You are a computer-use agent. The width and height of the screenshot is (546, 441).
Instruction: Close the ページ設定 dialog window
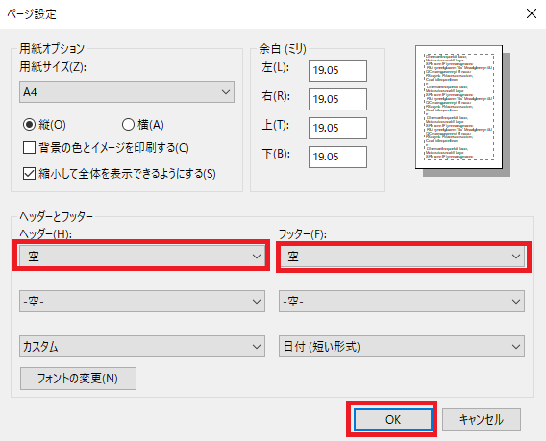pos(532,13)
